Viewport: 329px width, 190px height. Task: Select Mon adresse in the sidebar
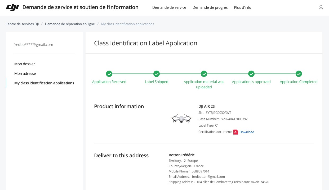(x=25, y=74)
